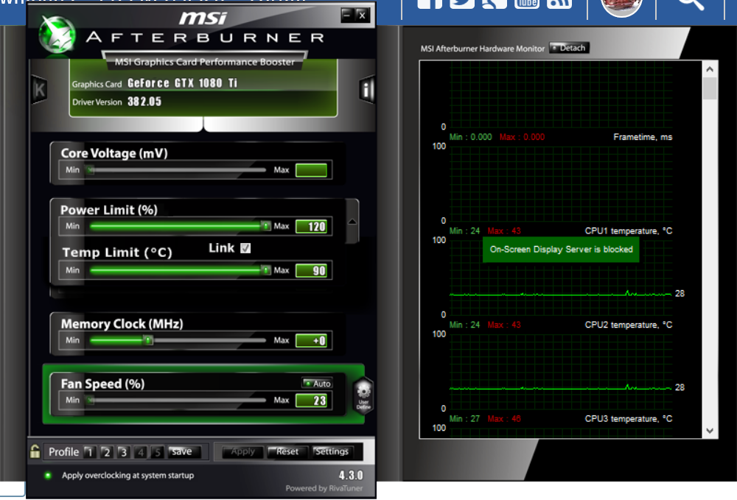The width and height of the screenshot is (737, 500).
Task: Open RSS feed icon in website header
Action: 559,4
